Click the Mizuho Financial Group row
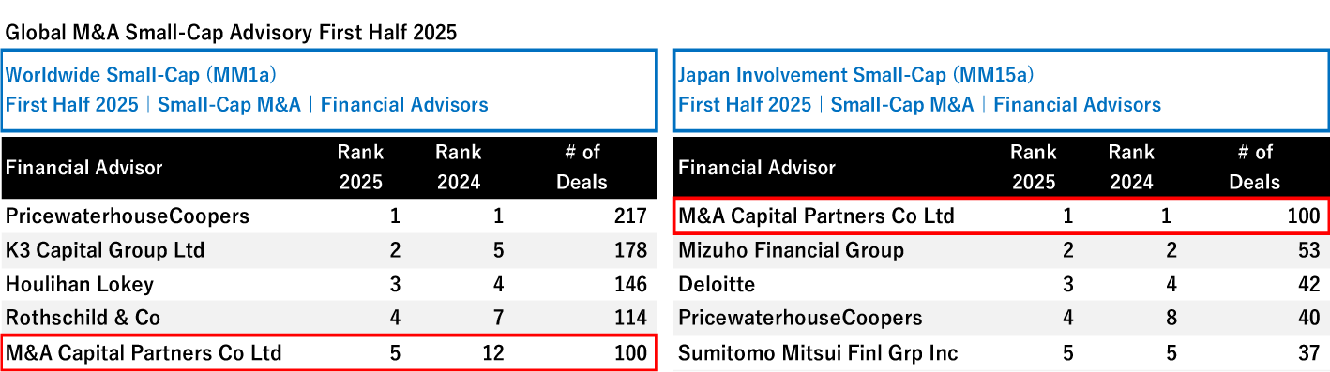 tap(1001, 250)
